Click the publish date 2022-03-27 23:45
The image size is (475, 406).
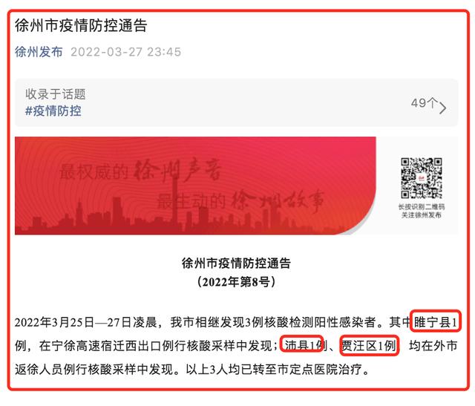pos(125,52)
